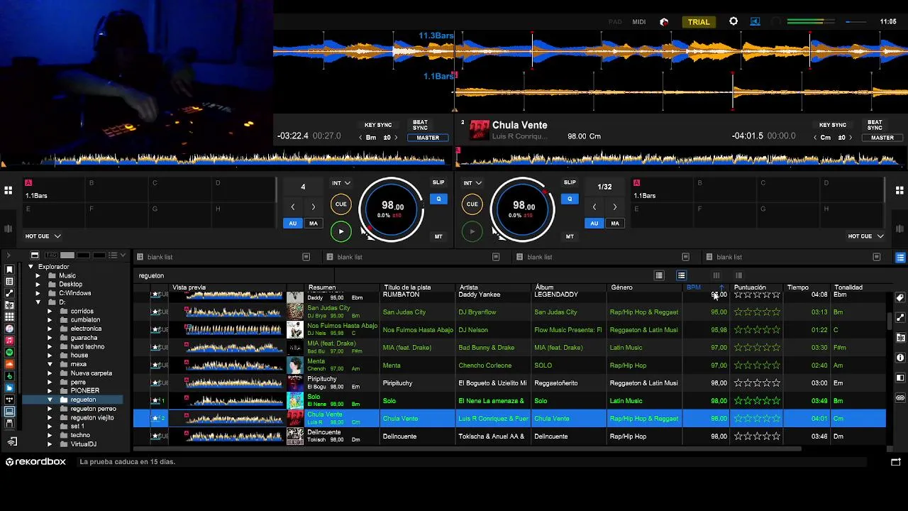Open Apple Music sidebar icon
Viewport: 908px width, 511px height.
point(9,341)
